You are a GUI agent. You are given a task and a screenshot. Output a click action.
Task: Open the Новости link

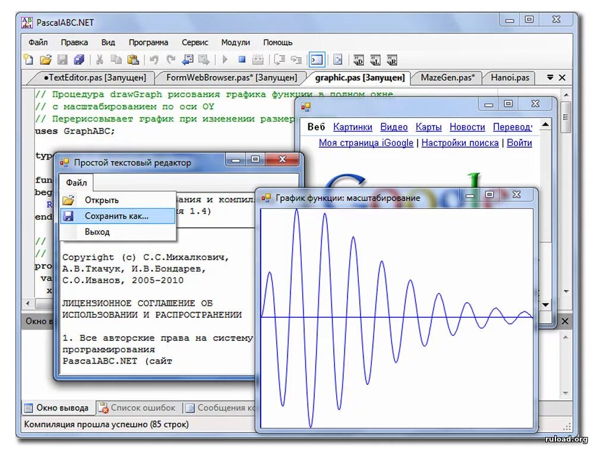pyautogui.click(x=467, y=127)
